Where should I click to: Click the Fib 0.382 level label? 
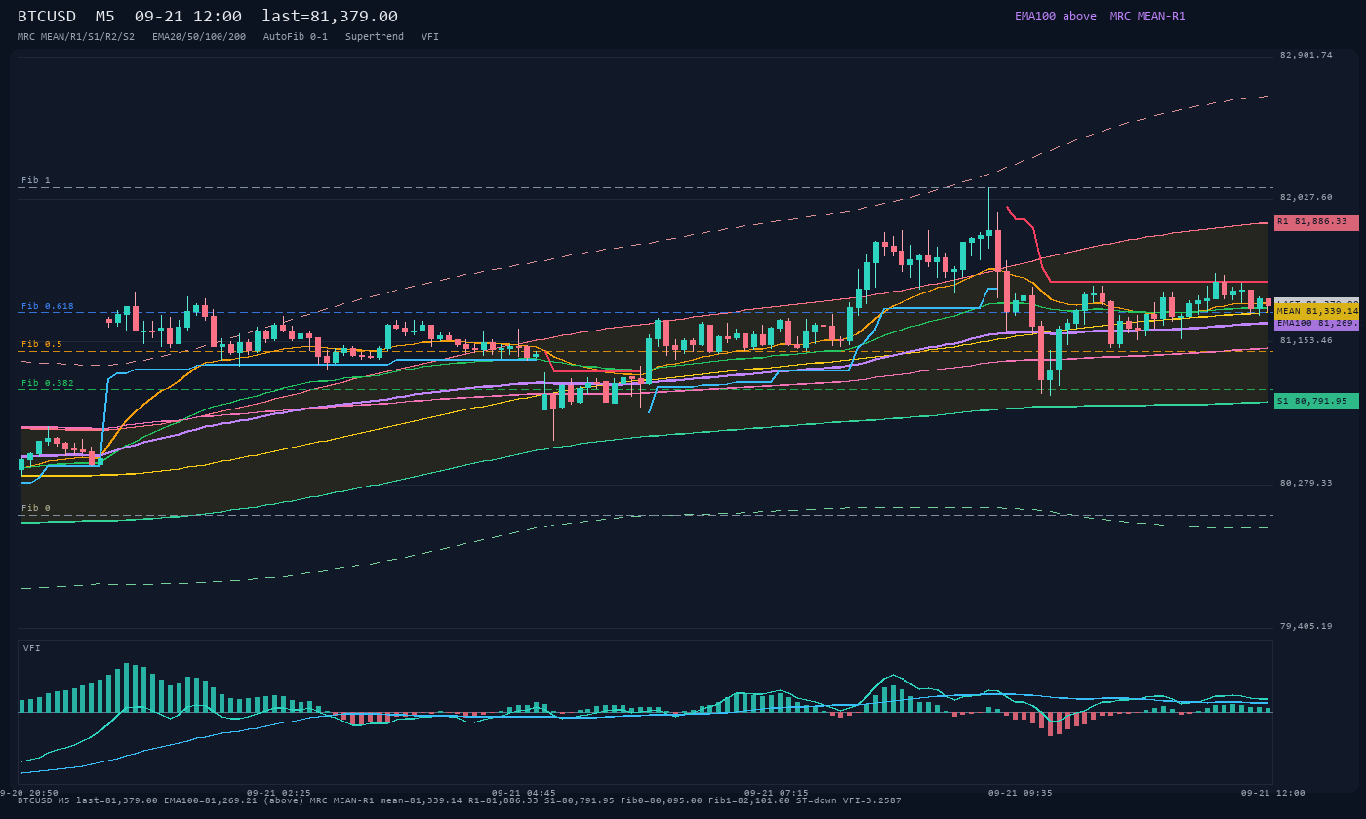pos(48,383)
